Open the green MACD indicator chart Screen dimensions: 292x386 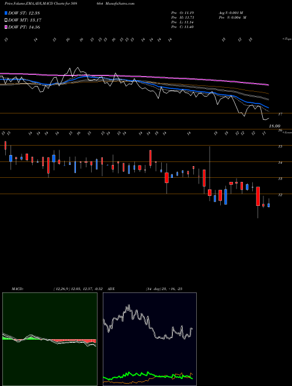50,339
